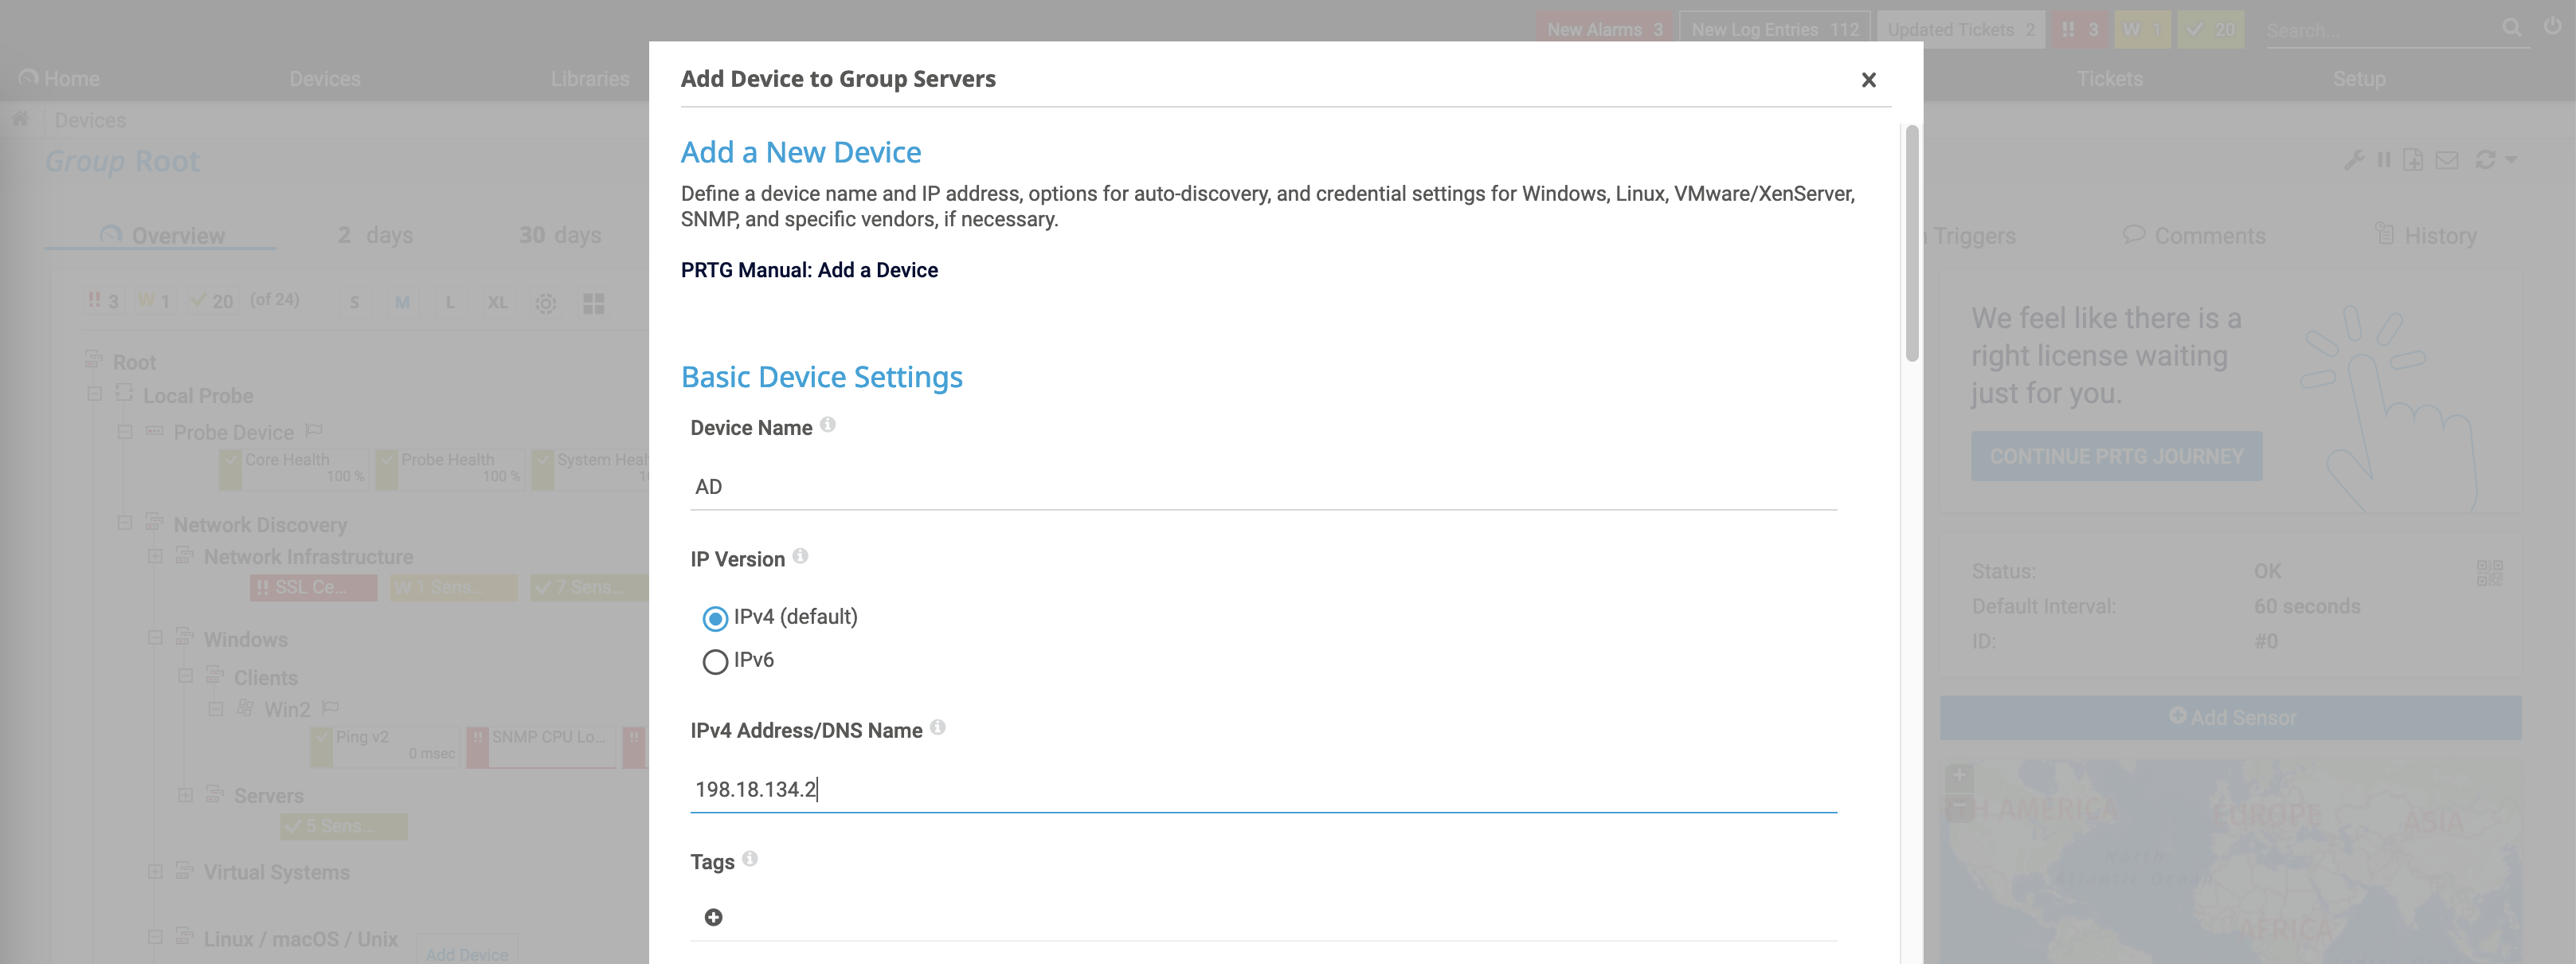The width and height of the screenshot is (2576, 964).
Task: Click the Tags help icon
Action: [x=750, y=858]
